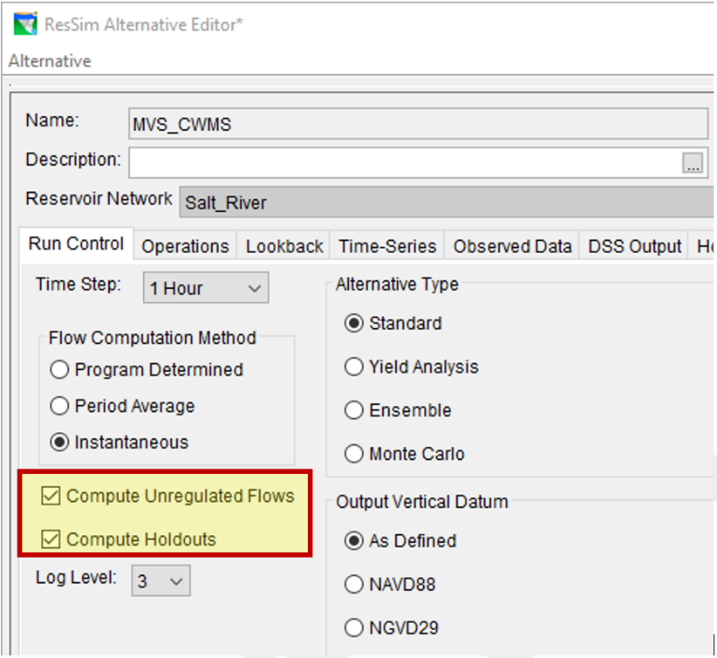Choose Monte Carlo alternative type

pos(353,454)
